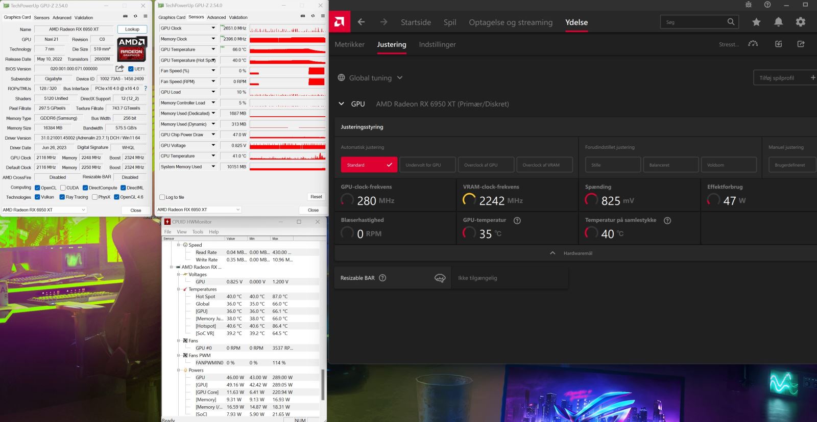Open Optagelse og streaming tab

tap(511, 22)
